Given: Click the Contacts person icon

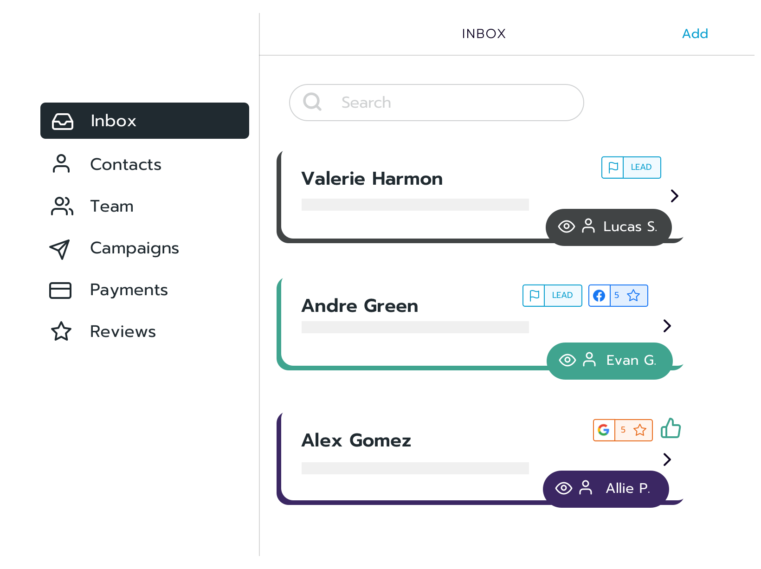Looking at the screenshot, I should coord(61,164).
